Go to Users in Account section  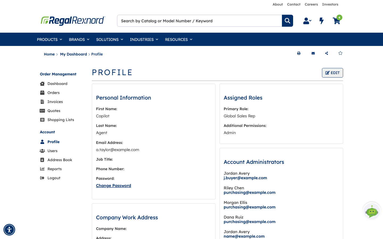click(52, 151)
